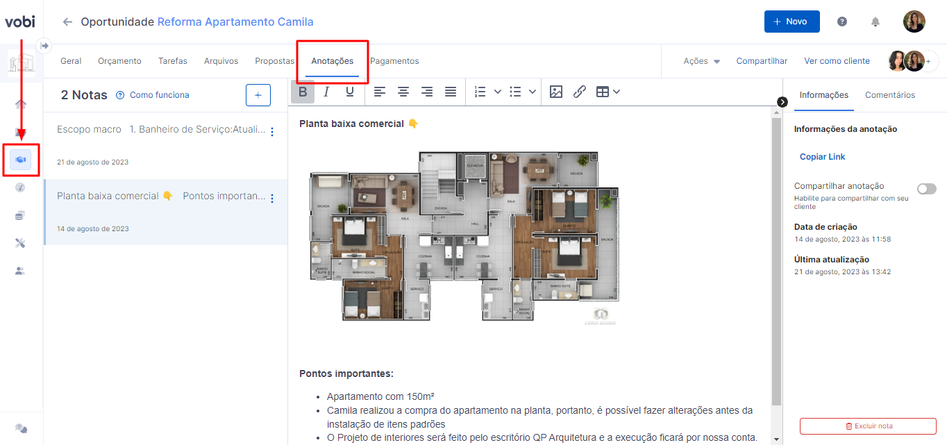Screen dimensions: 947x445
Task: Switch to the Orçamento tab
Action: 119,61
